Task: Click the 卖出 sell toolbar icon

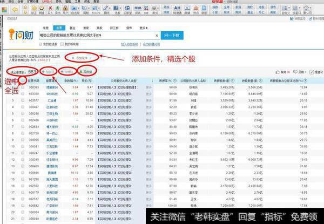Action: click(58, 10)
